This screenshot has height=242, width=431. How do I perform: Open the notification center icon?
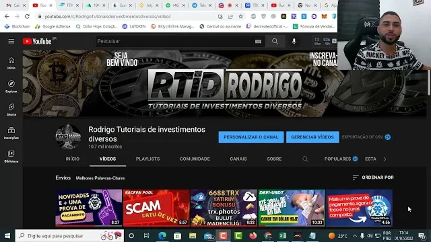(422, 236)
